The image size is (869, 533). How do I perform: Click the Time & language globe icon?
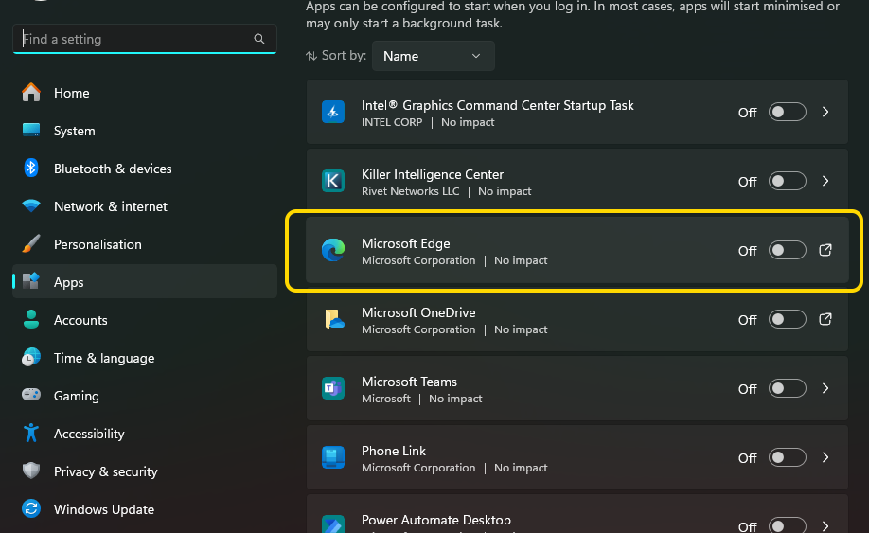click(31, 357)
